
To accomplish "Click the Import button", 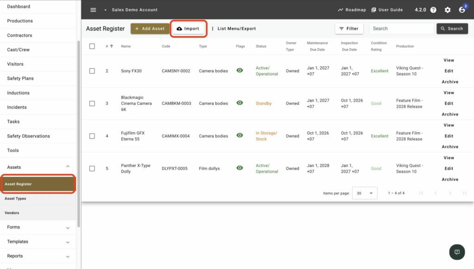I will 188,28.
